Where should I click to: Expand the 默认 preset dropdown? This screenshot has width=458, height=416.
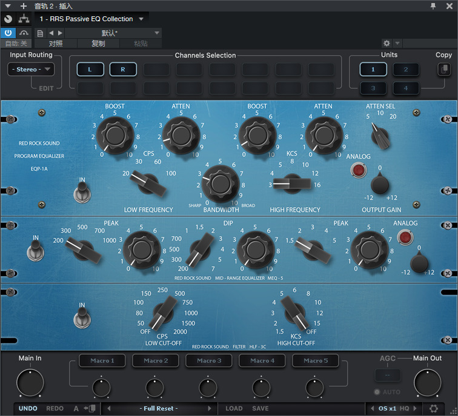point(113,33)
